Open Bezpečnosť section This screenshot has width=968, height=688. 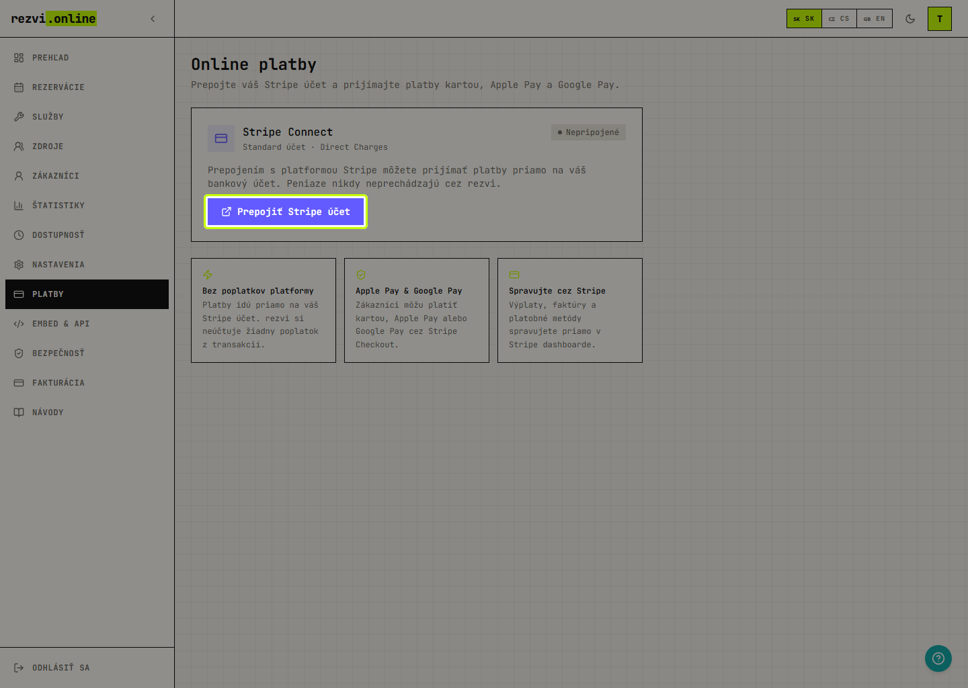coord(87,353)
